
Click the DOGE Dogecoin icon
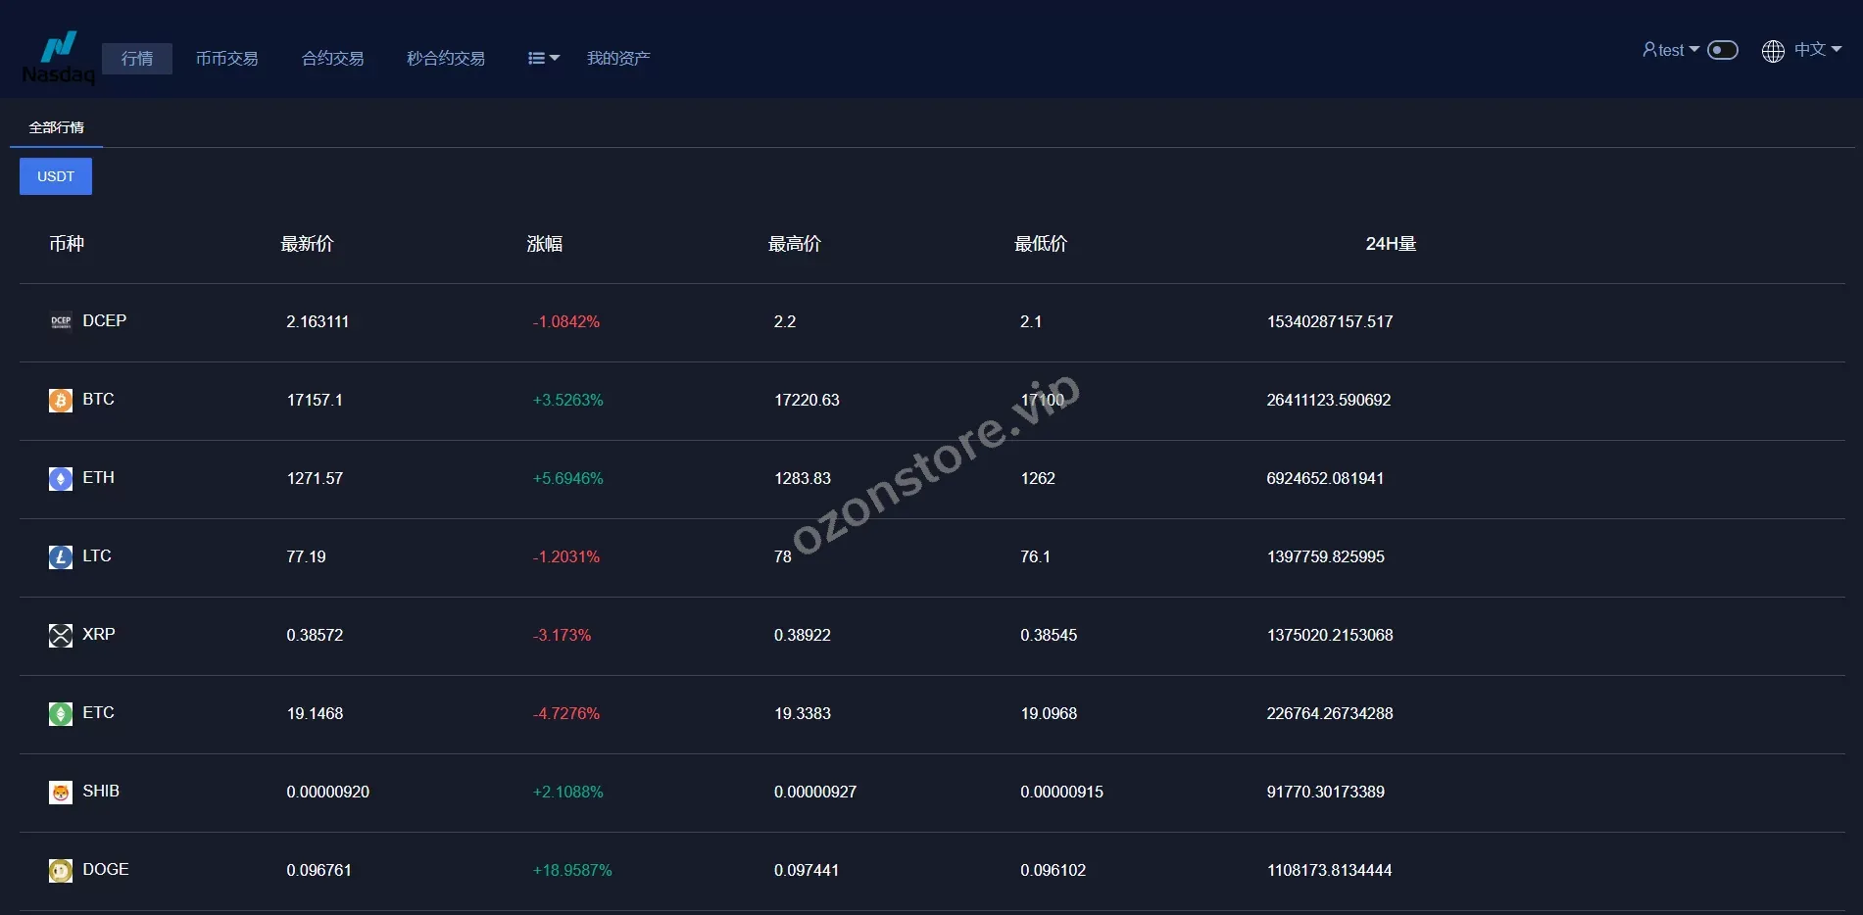pyautogui.click(x=61, y=870)
